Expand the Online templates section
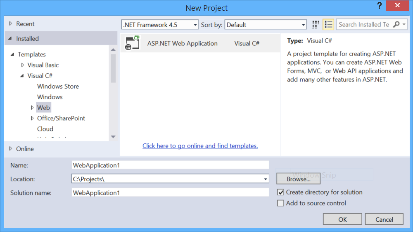The width and height of the screenshot is (413, 232). click(11, 149)
